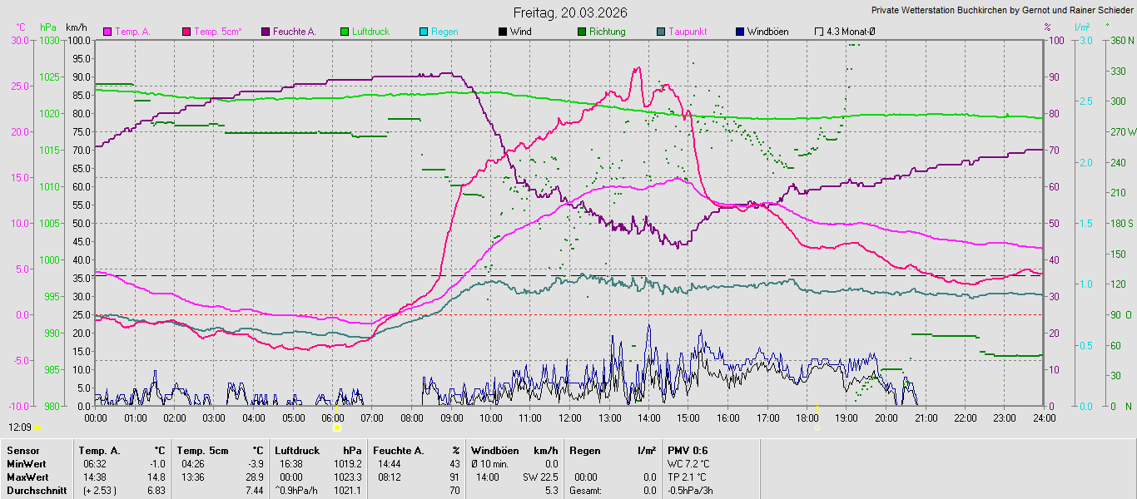Click the 12:00 label on the time axis
Screen dimensions: 1137x499
point(570,418)
